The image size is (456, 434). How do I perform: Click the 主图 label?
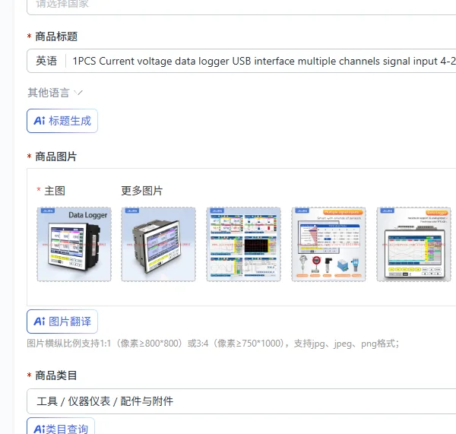55,191
